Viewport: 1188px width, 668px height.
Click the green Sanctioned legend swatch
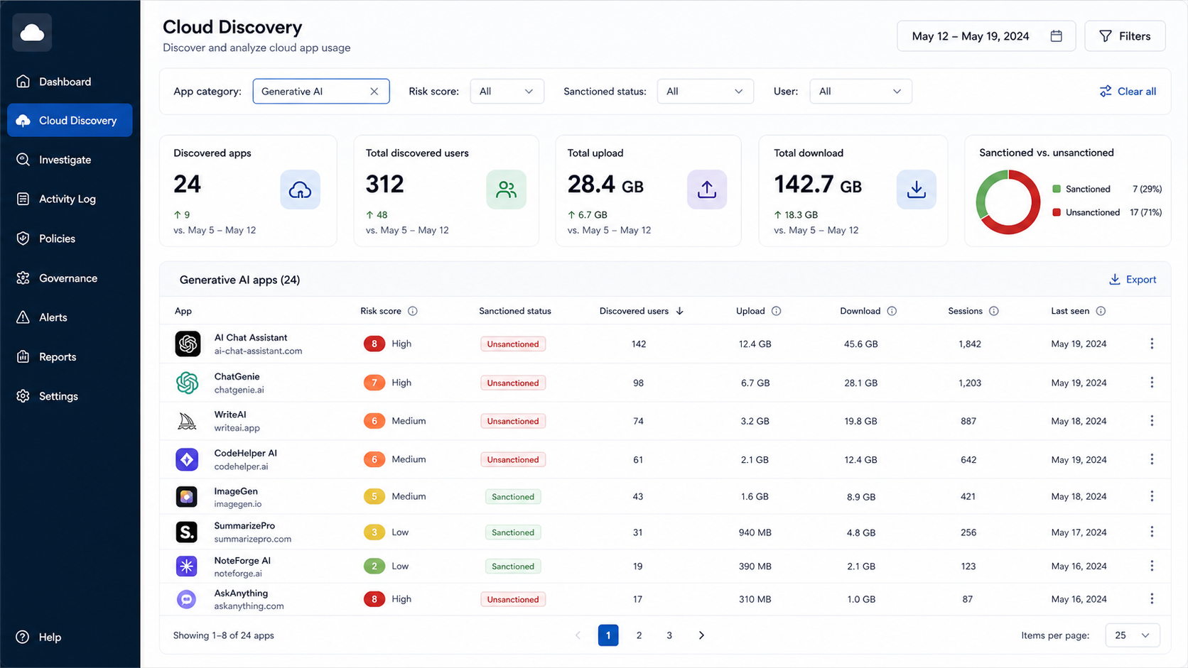tap(1057, 189)
